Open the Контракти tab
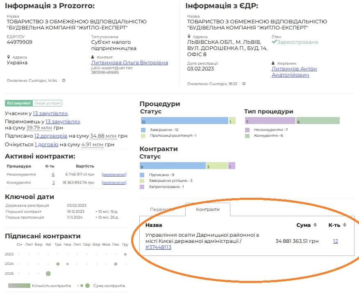This screenshot has height=294, width=359. click(207, 209)
